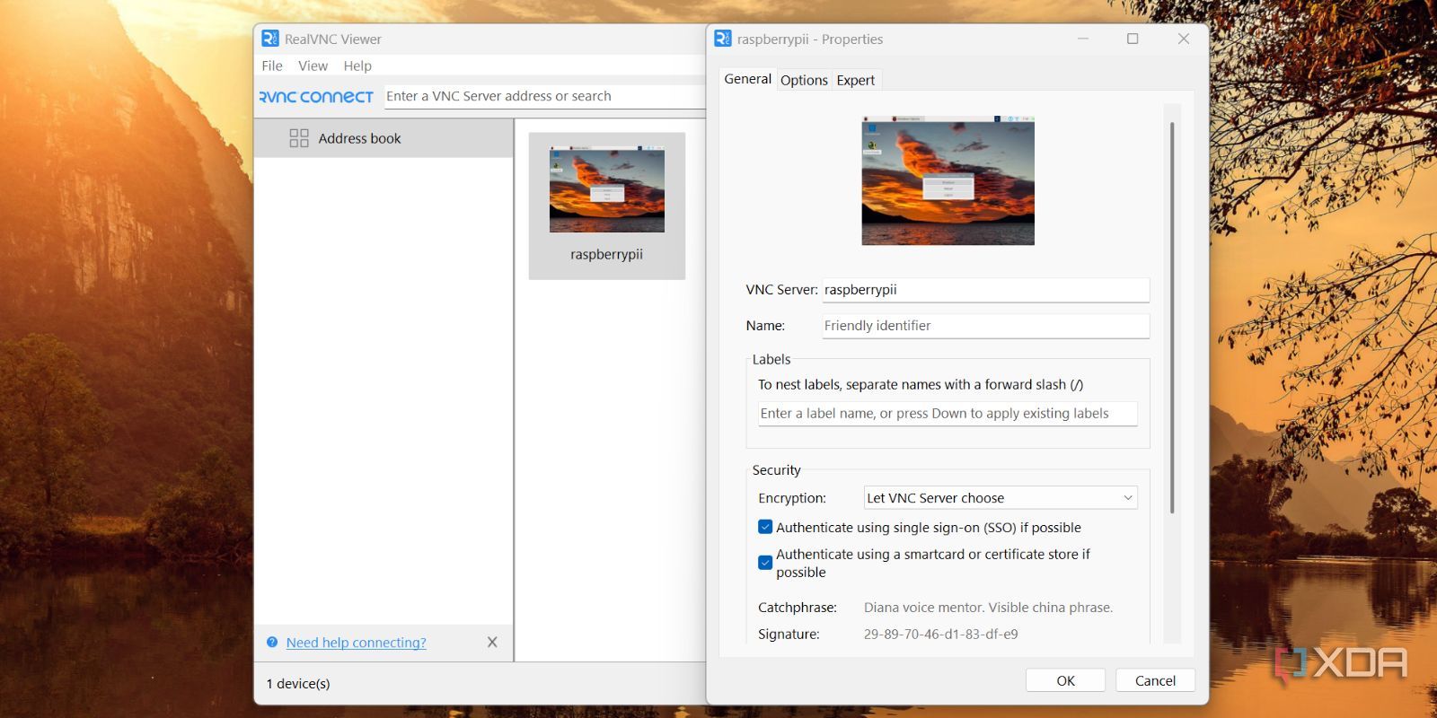Click the Address book grid icon

click(x=299, y=138)
